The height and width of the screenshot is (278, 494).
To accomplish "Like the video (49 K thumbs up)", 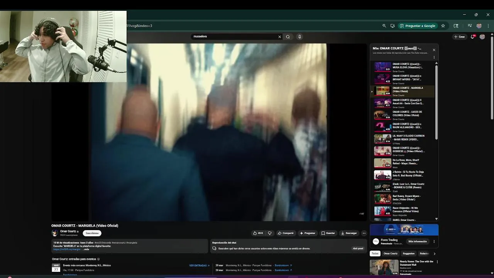I will point(258,233).
